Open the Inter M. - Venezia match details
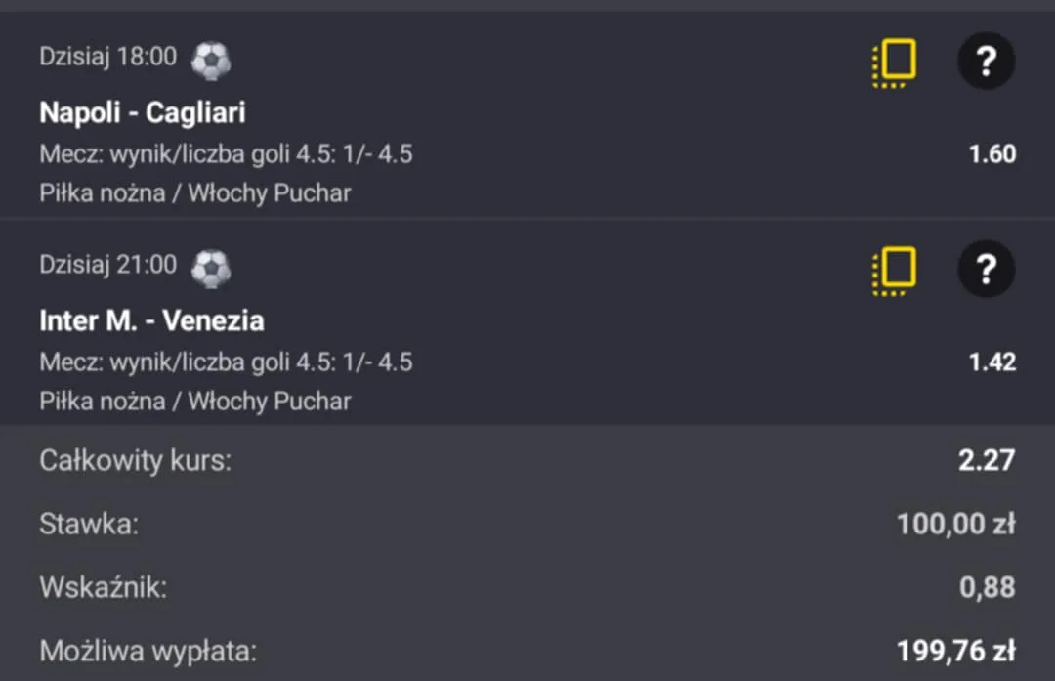This screenshot has width=1055, height=681. (151, 320)
